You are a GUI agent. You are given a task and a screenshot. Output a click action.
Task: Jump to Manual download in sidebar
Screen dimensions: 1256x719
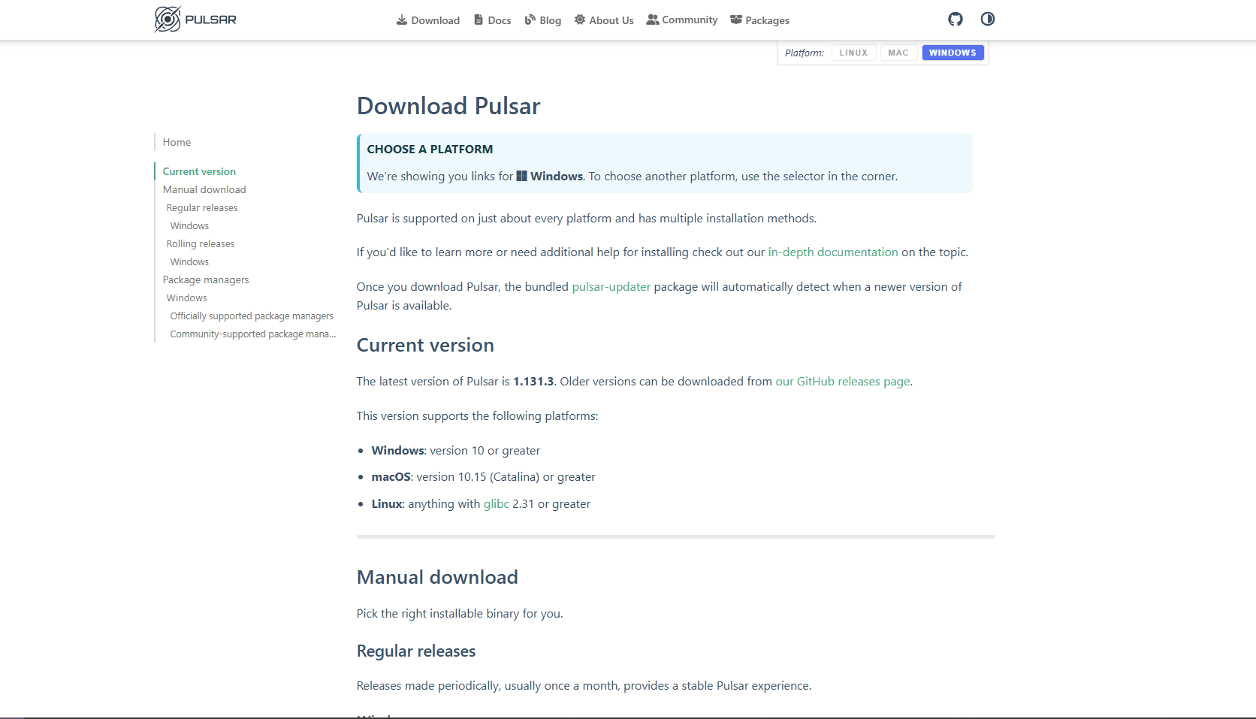[x=204, y=189]
